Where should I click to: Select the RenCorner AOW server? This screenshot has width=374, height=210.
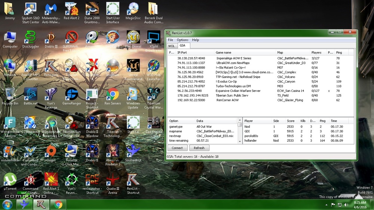click(260, 100)
